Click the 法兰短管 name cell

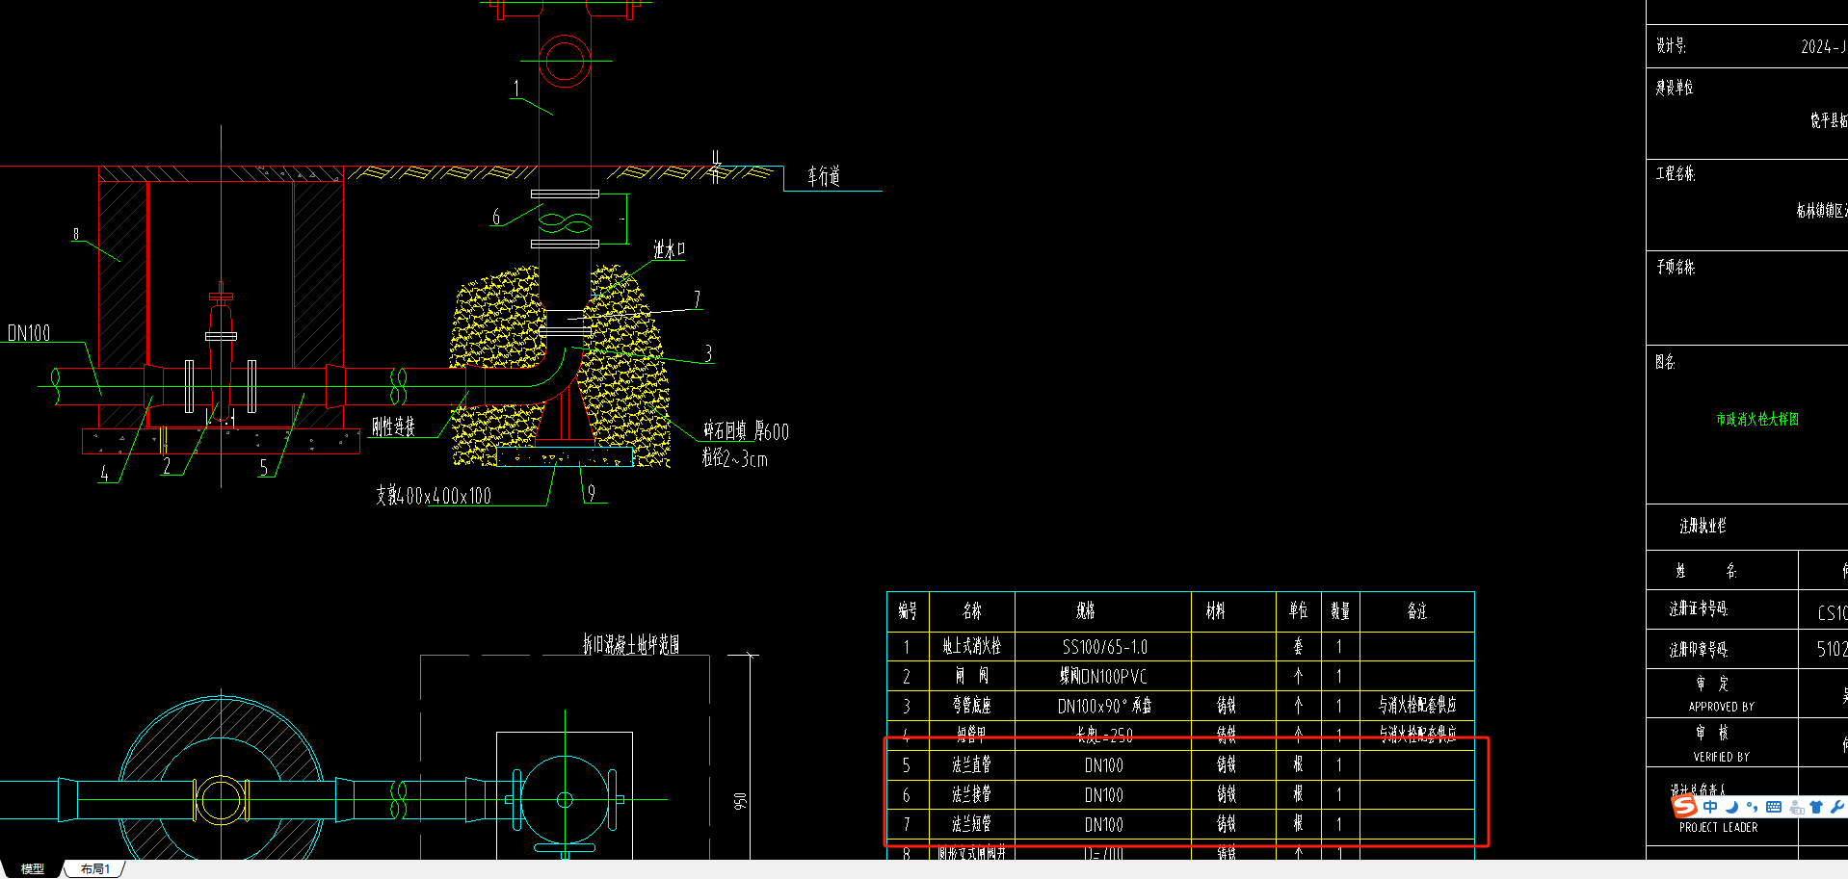[972, 824]
